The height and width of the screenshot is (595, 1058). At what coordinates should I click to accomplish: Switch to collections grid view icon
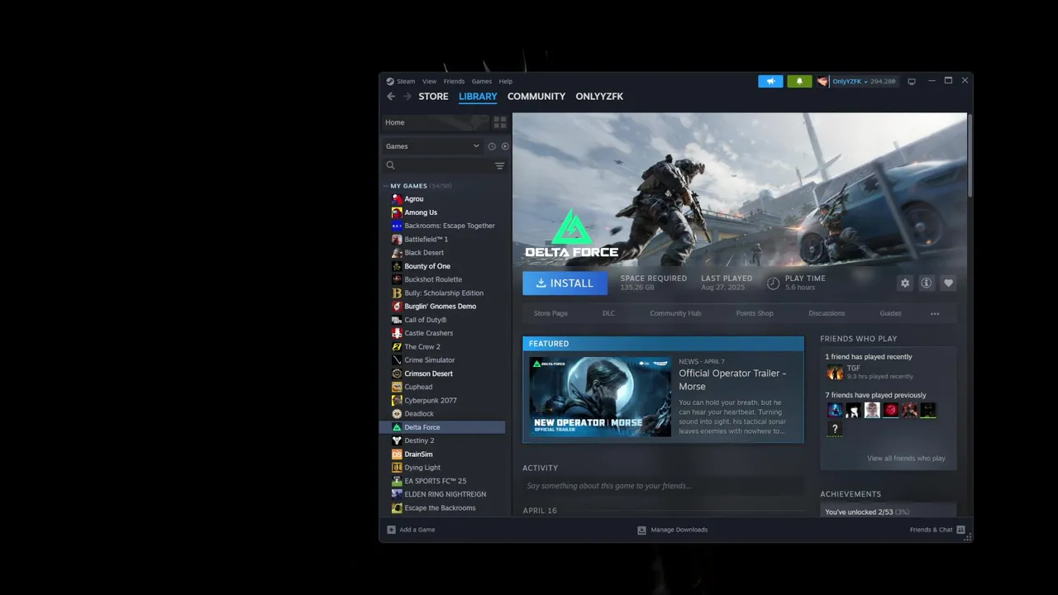coord(500,122)
